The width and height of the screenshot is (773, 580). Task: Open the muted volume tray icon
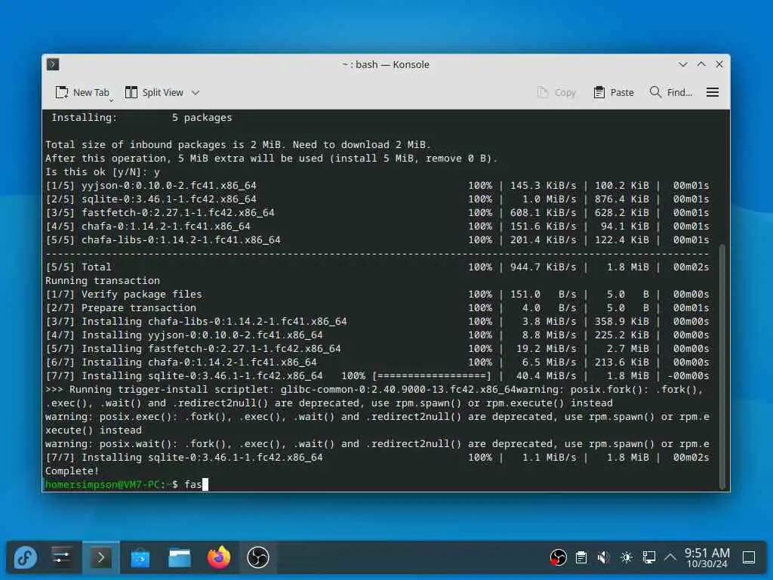pos(603,558)
